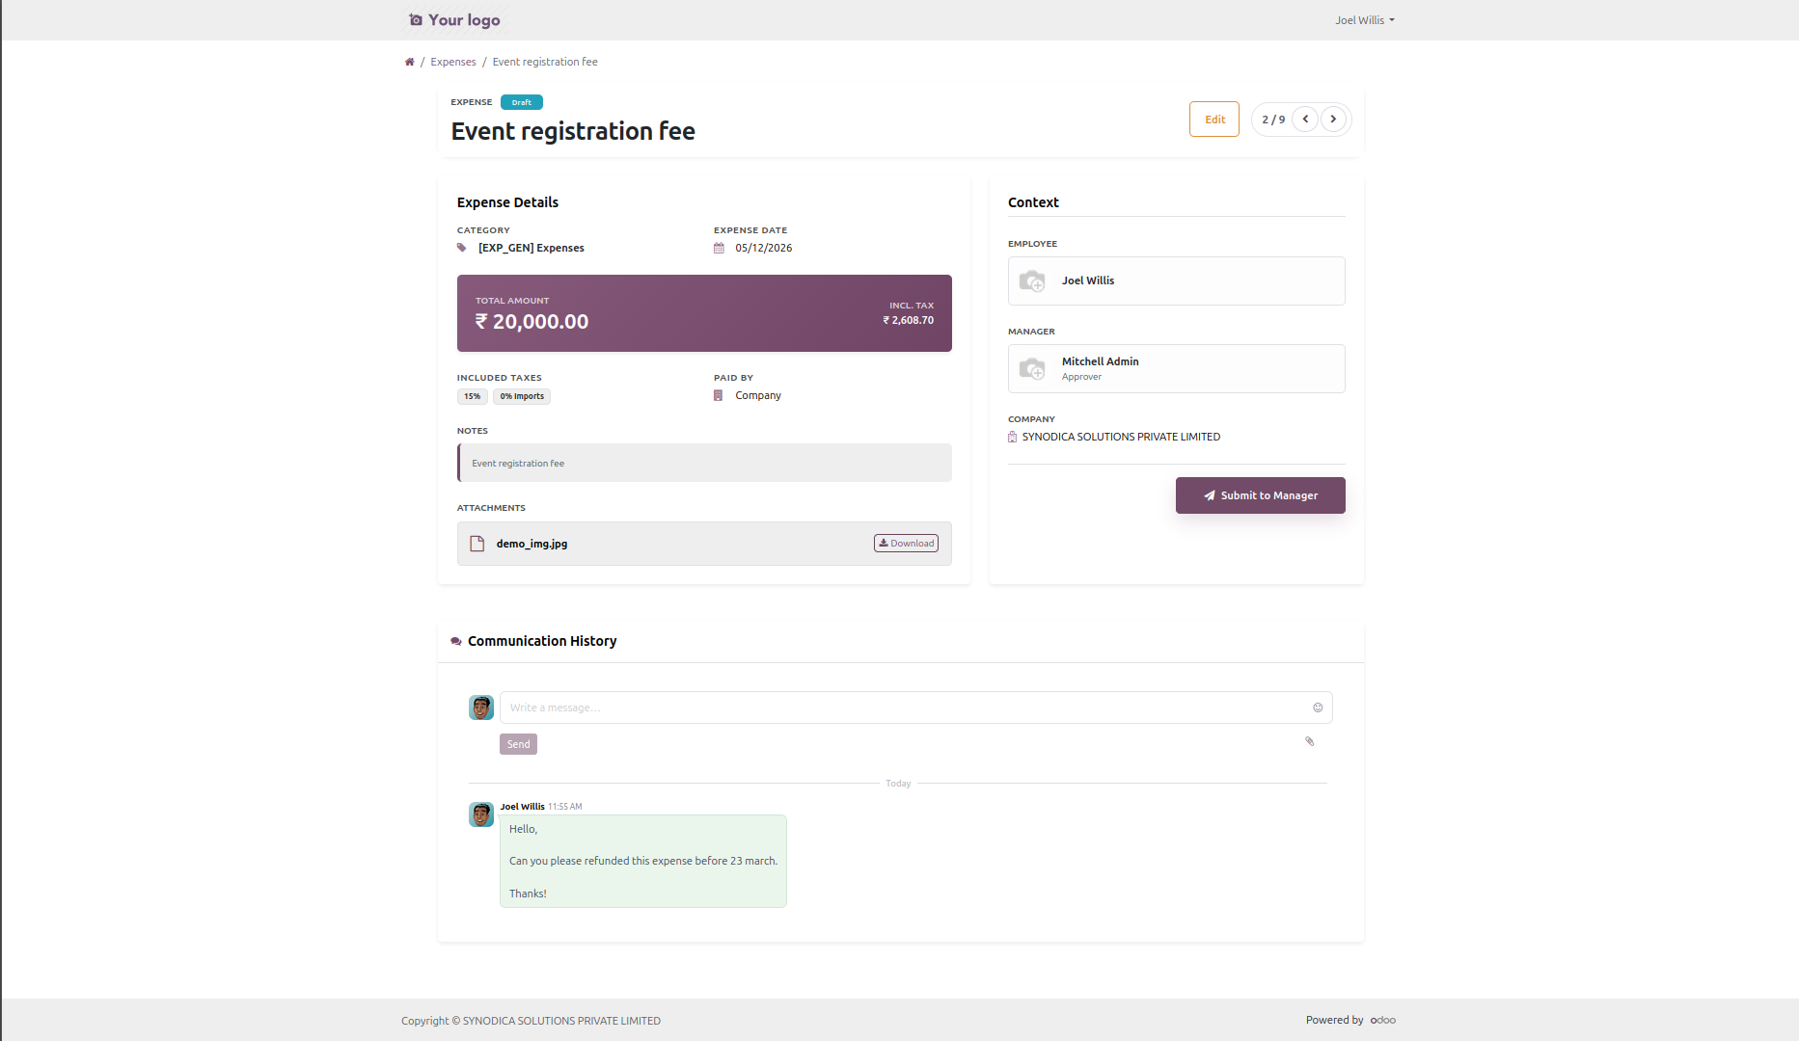The height and width of the screenshot is (1041, 1799).
Task: Click the expense date calendar icon
Action: point(719,248)
